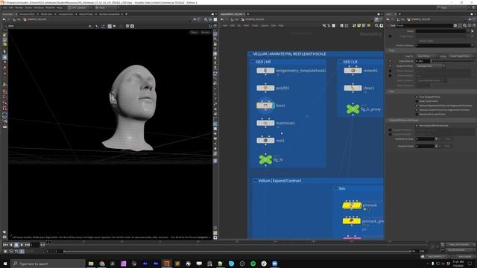Open the network editor Tools menu
477x268 pixels.
255,25
